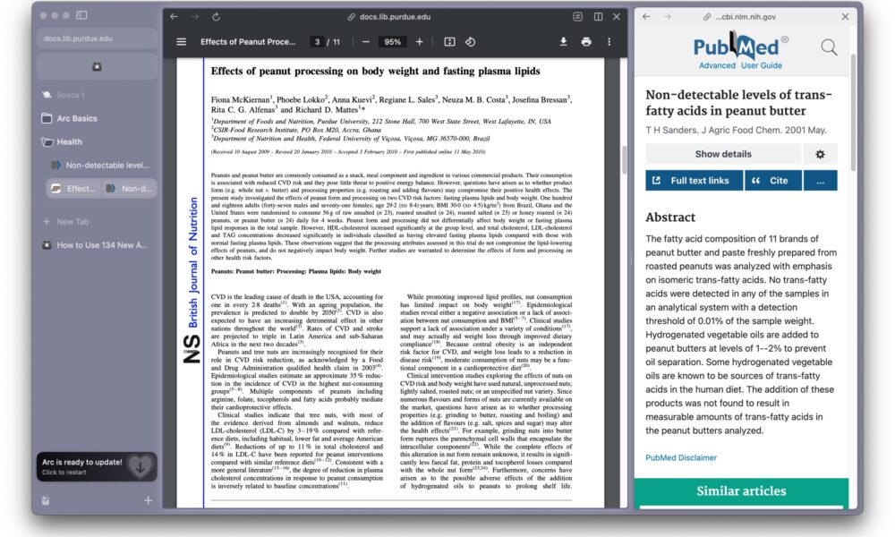Viewport: 895px width, 537px height.
Task: Click the reader/notes icon in the PDF pane header
Action: pyautogui.click(x=577, y=16)
